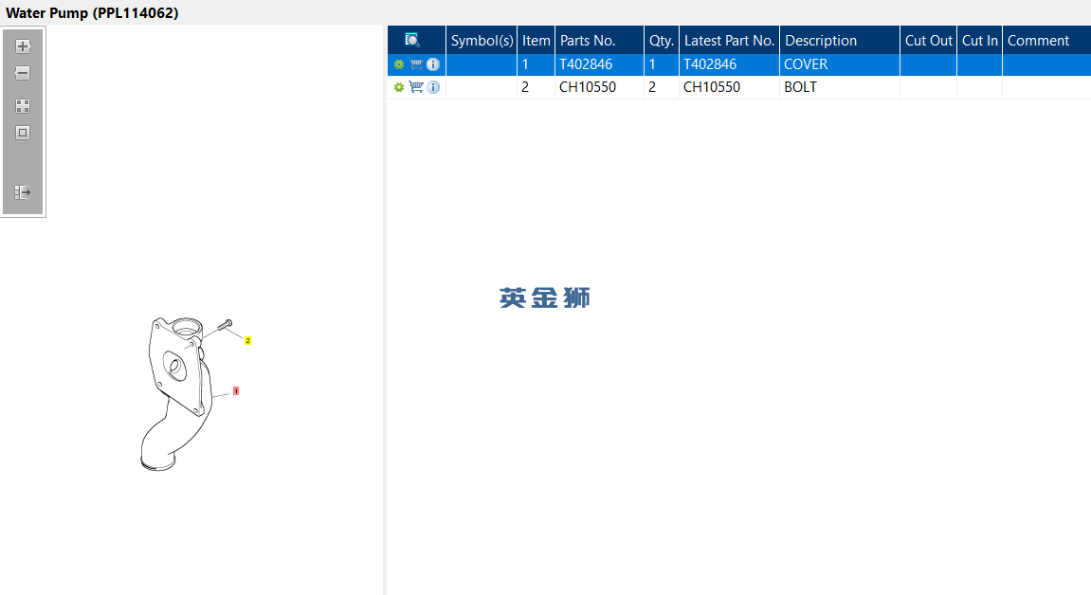Add T402846 COVER to cart
This screenshot has width=1091, height=595.
416,64
